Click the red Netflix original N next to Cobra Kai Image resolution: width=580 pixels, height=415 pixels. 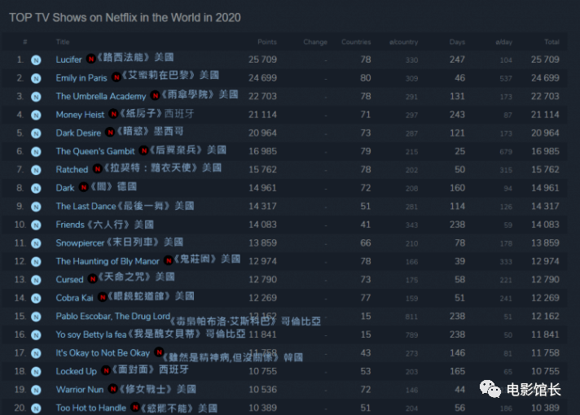[x=103, y=297]
